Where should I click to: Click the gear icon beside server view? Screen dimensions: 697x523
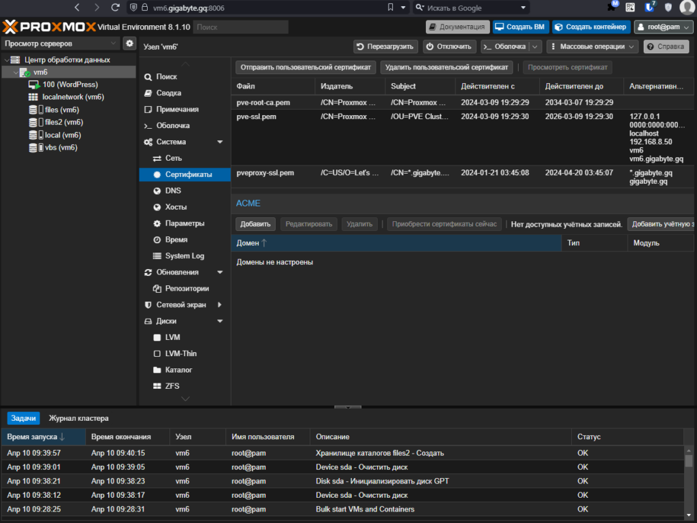(x=129, y=44)
